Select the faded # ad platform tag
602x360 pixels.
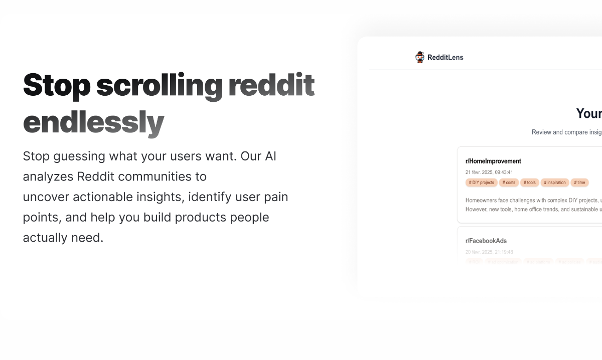[x=538, y=262]
